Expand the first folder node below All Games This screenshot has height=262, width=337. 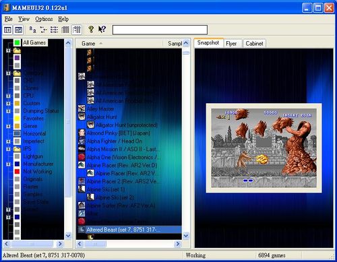[8, 51]
